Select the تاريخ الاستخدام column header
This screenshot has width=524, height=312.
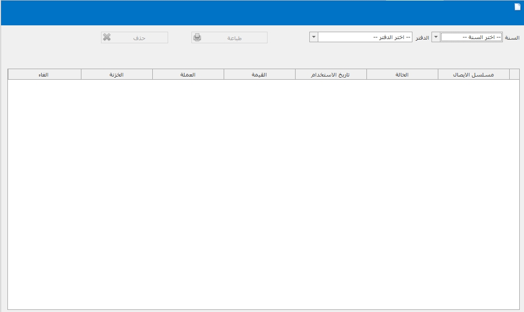(330, 74)
